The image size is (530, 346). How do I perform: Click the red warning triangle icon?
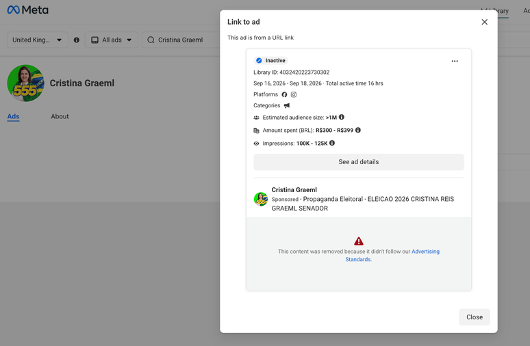(359, 241)
